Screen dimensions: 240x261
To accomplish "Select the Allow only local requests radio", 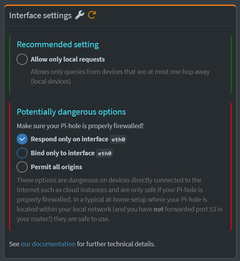I will tap(22, 59).
